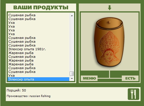This screenshot has width=144, height=106.
Task: Click the list scrollbar up arrow
Action: [72, 16]
